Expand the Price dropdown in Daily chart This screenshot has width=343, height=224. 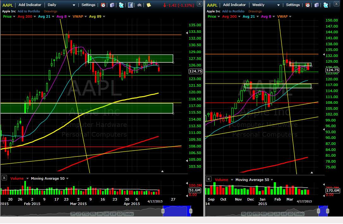[x=14, y=17]
